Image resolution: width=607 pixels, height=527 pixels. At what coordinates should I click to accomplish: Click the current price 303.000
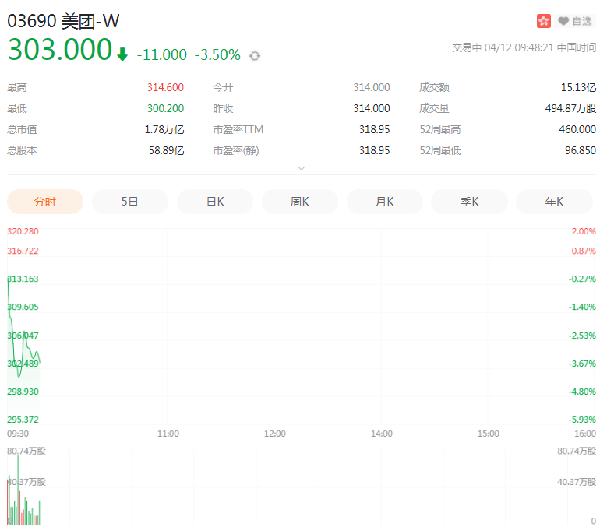point(60,50)
